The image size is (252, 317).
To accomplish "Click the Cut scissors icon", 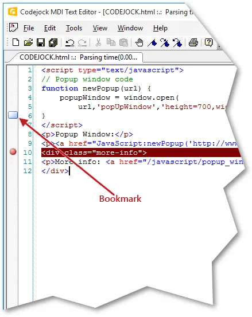I will tap(98, 42).
